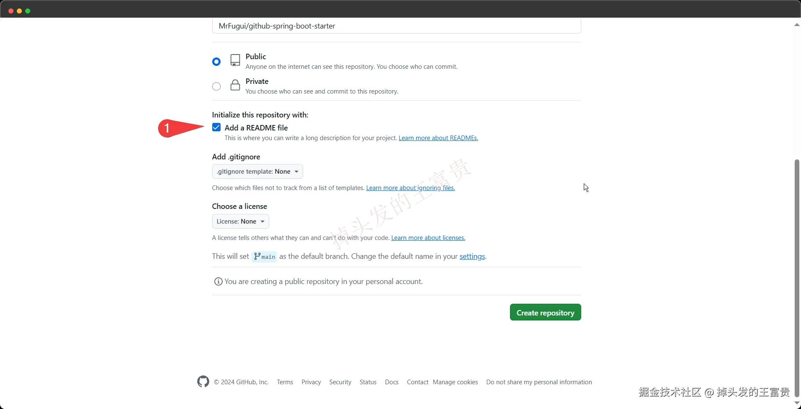The width and height of the screenshot is (801, 409).
Task: Click the main branch icon badge
Action: click(x=264, y=256)
